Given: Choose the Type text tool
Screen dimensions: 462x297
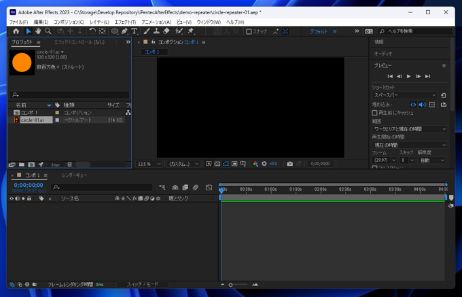Looking at the screenshot, I should pyautogui.click(x=134, y=31).
